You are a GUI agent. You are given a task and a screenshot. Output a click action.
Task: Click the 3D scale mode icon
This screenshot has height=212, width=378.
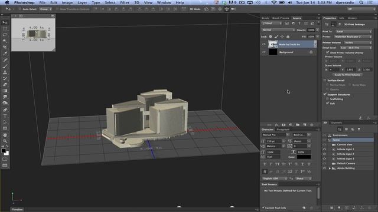[x=233, y=9]
